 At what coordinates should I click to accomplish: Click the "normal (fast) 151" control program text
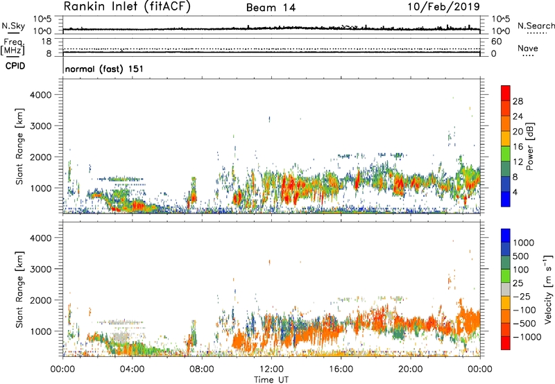[104, 69]
